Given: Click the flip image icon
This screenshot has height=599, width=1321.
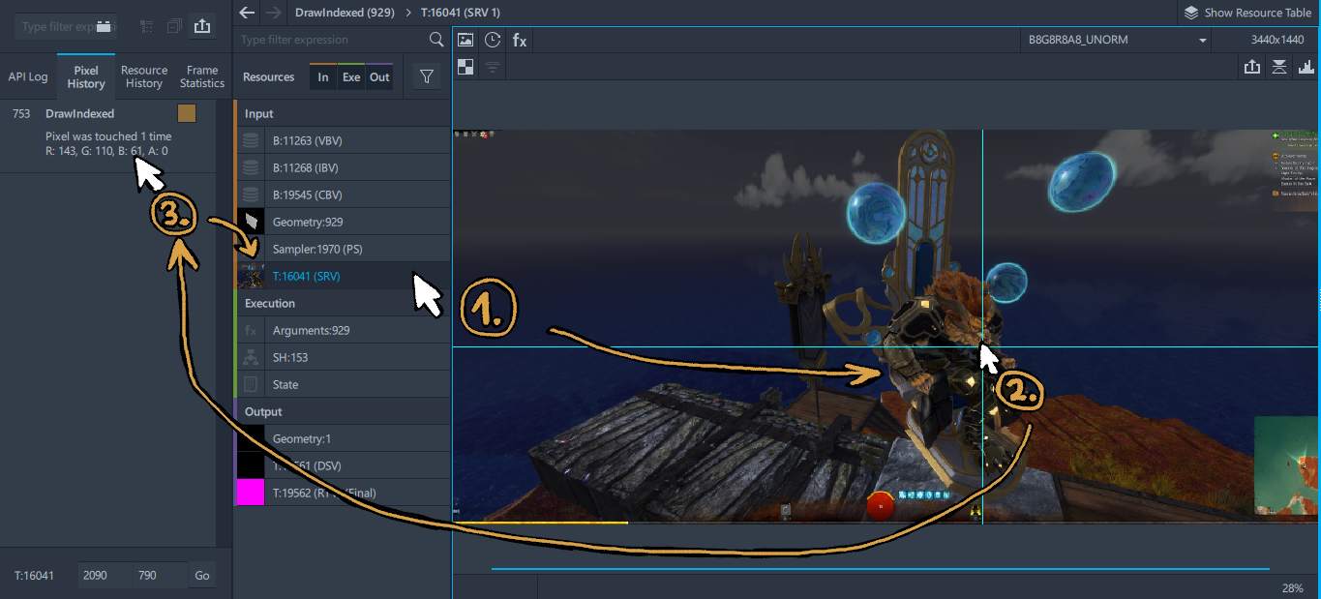Looking at the screenshot, I should tap(1279, 67).
